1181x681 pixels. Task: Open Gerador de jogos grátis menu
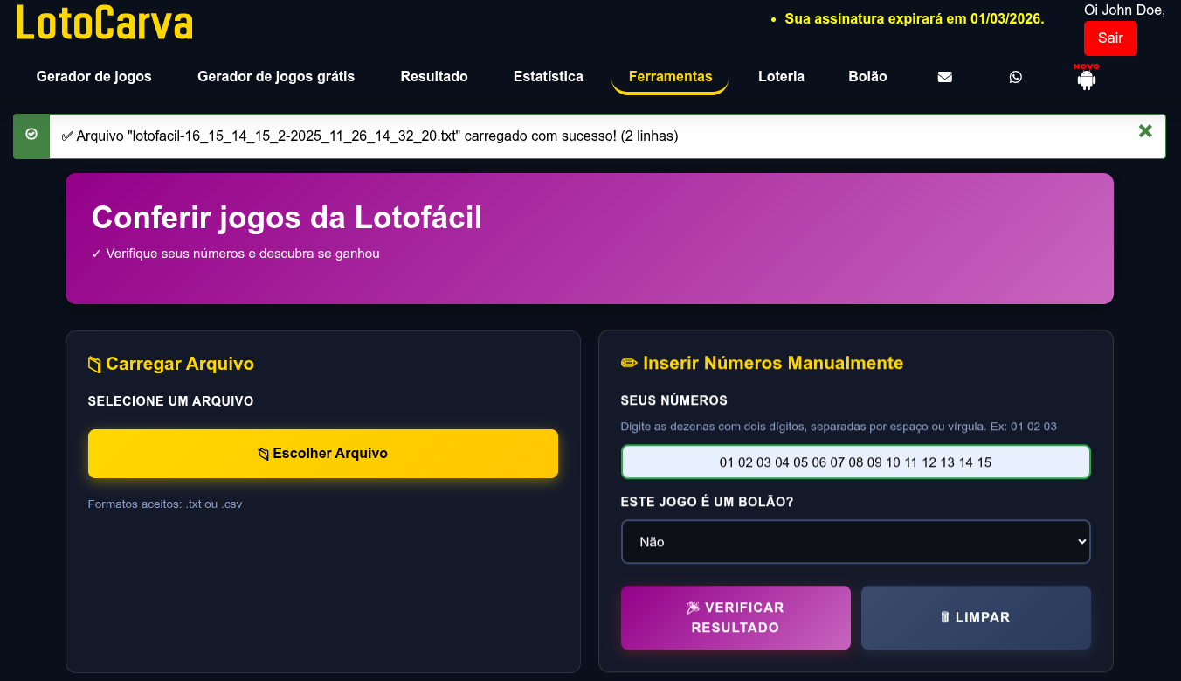click(x=276, y=77)
